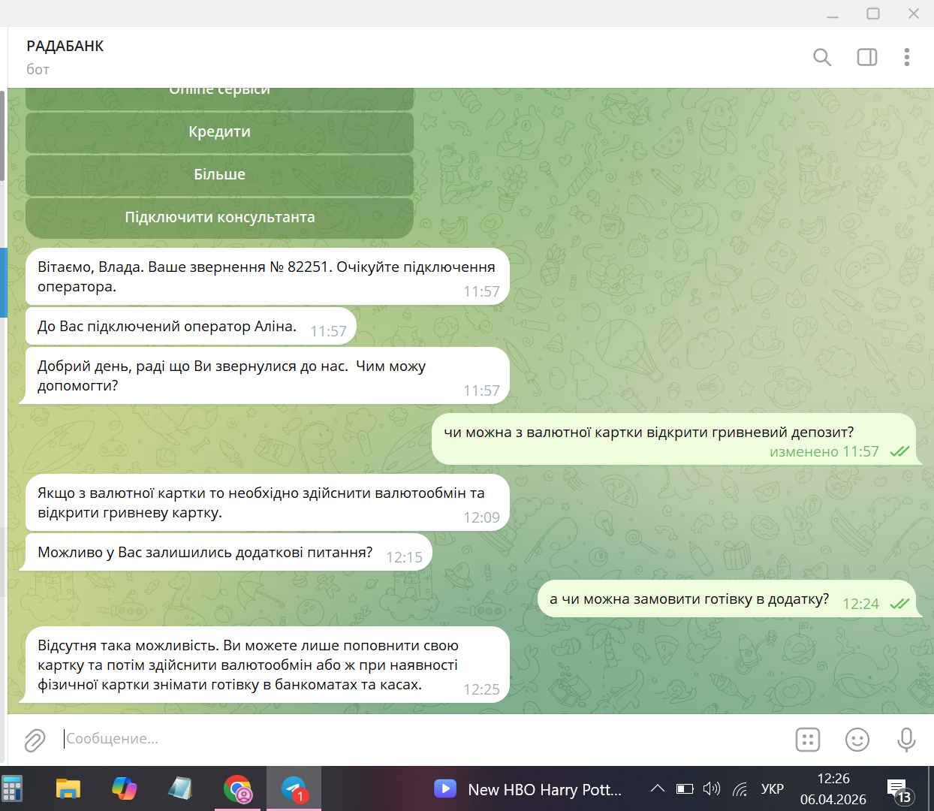934x811 pixels.
Task: Open File Explorer from the taskbar
Action: click(x=68, y=789)
